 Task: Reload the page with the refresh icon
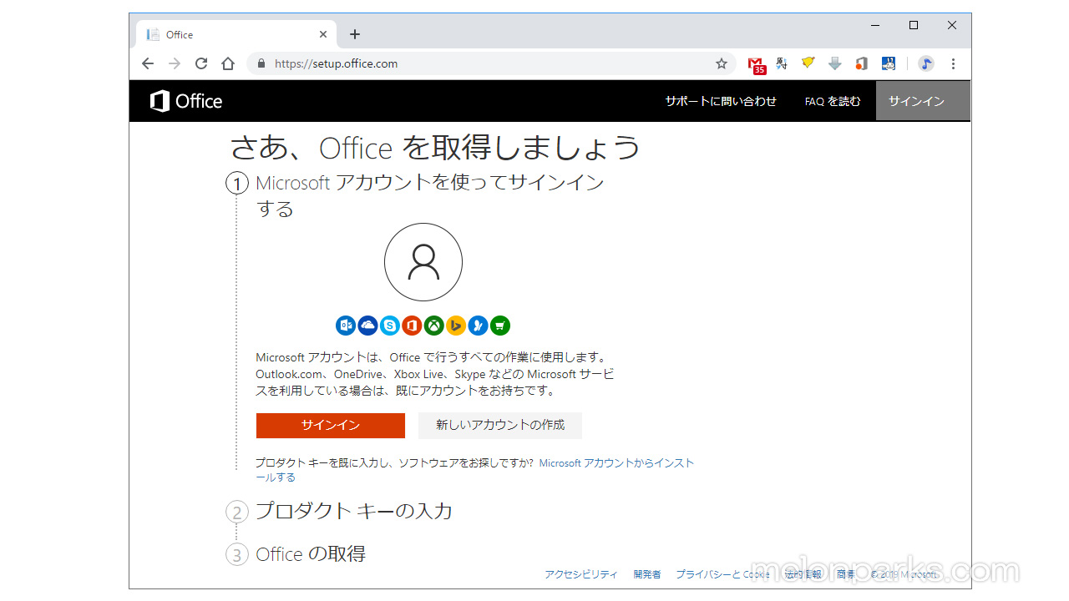(201, 63)
